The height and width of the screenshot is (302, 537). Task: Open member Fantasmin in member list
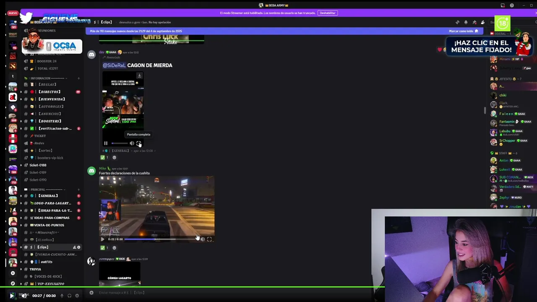513,122
